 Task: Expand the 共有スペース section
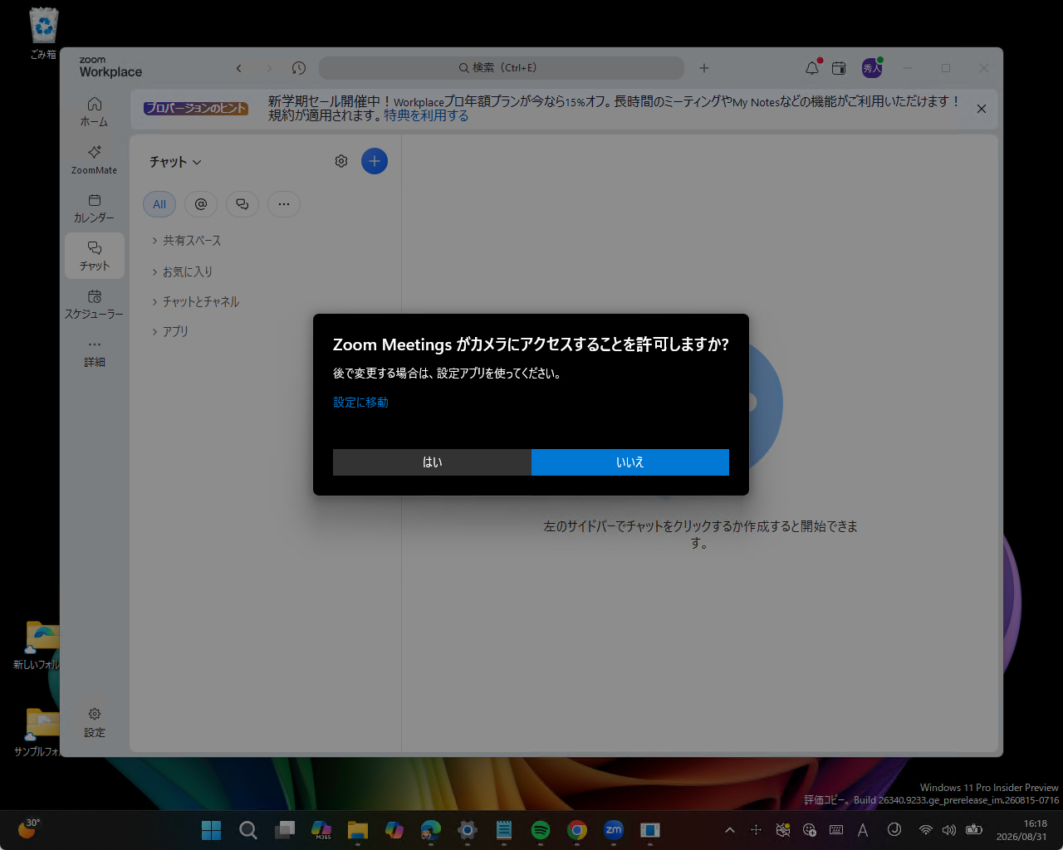pyautogui.click(x=186, y=241)
